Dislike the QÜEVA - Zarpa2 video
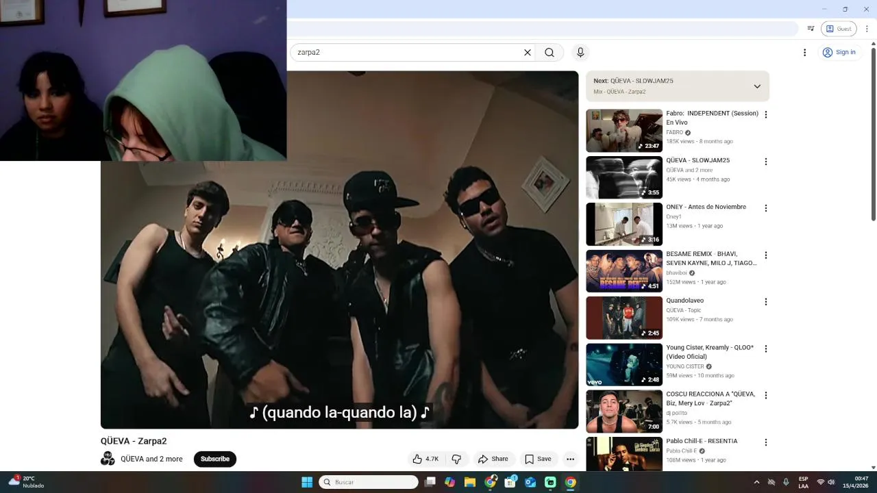 [x=456, y=459]
